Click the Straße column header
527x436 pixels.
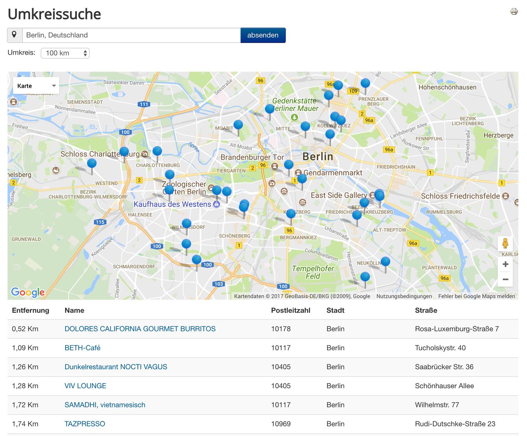point(426,310)
